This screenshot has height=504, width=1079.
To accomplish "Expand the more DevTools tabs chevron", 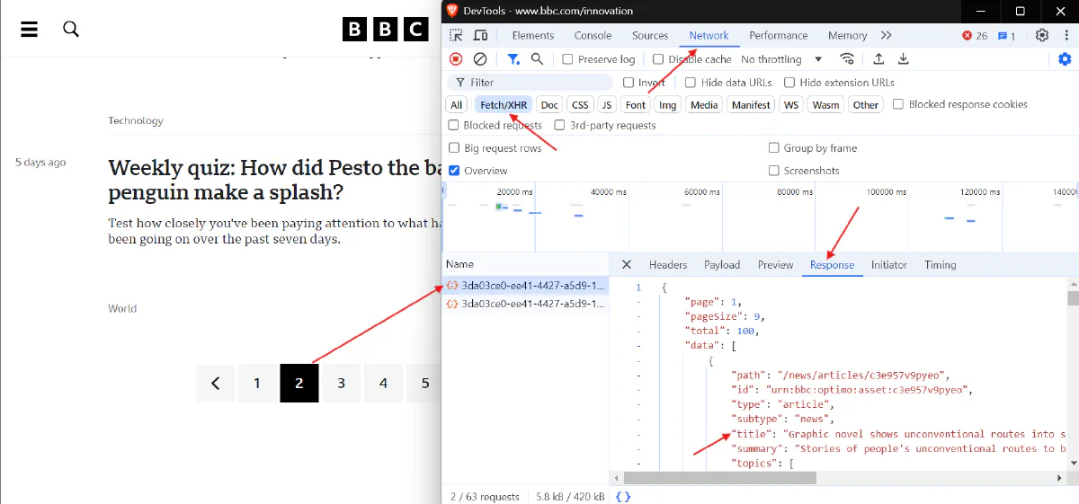I will (887, 36).
